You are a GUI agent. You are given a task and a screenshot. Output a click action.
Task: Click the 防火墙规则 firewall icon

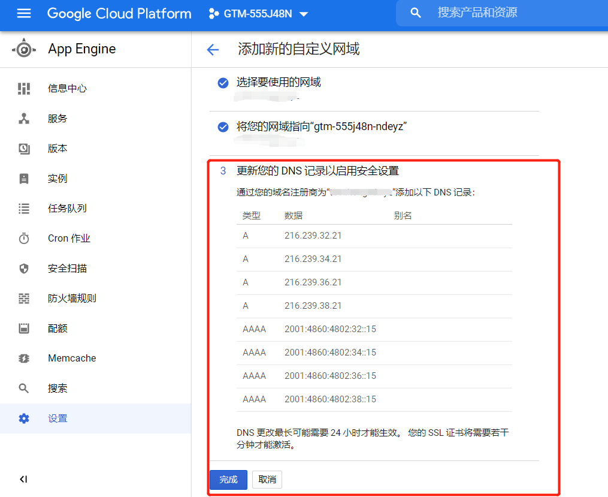[23, 299]
